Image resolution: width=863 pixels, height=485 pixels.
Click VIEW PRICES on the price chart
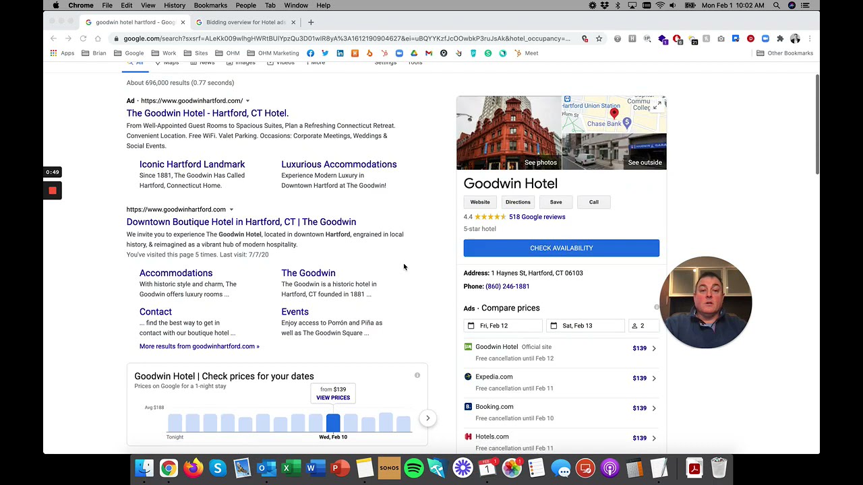333,398
